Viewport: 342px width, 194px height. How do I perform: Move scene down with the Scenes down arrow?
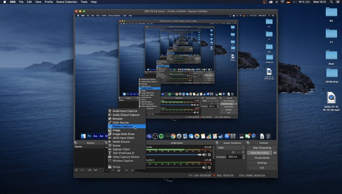pos(95,170)
